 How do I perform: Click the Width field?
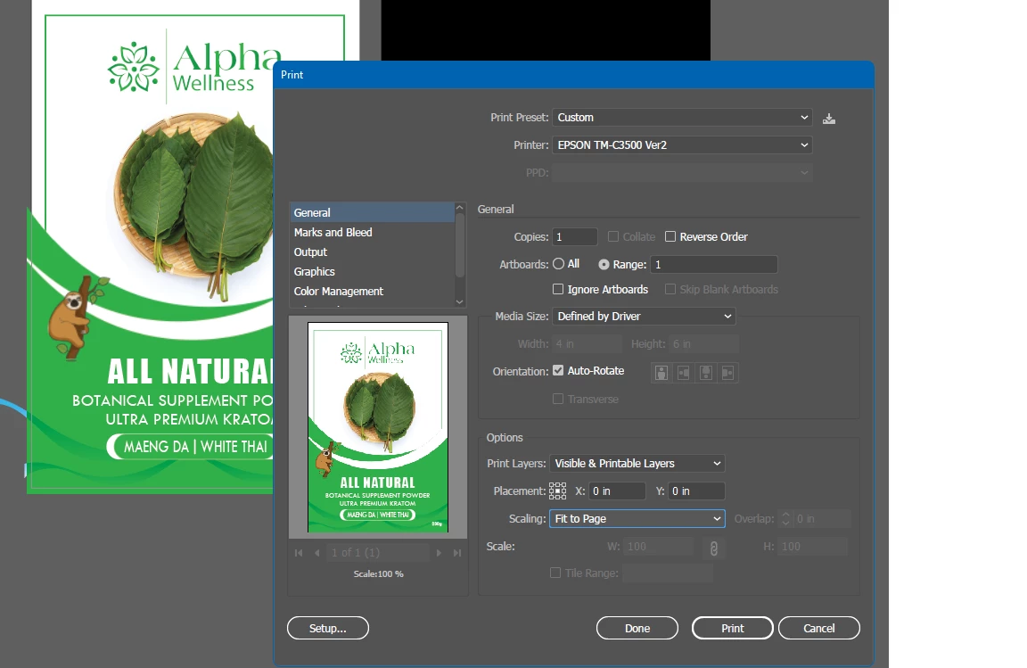pyautogui.click(x=587, y=343)
